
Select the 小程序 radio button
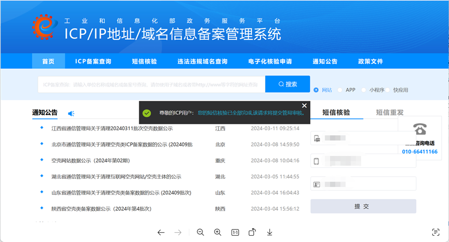(x=364, y=90)
